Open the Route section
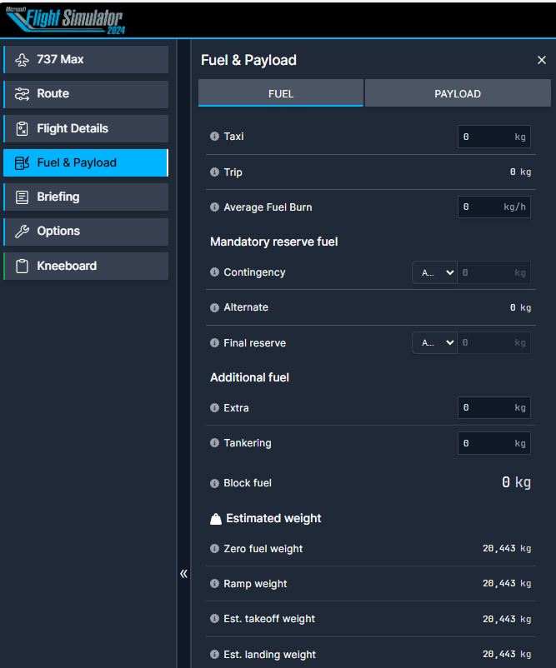Image resolution: width=556 pixels, height=668 pixels. pos(86,94)
